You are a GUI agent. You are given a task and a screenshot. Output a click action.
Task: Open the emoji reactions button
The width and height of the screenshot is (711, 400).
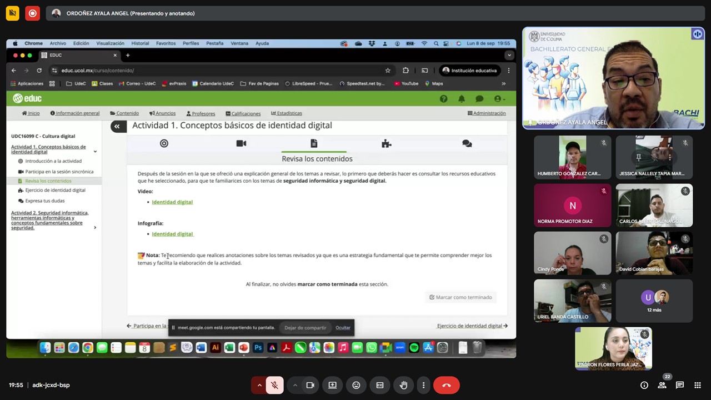[356, 385]
